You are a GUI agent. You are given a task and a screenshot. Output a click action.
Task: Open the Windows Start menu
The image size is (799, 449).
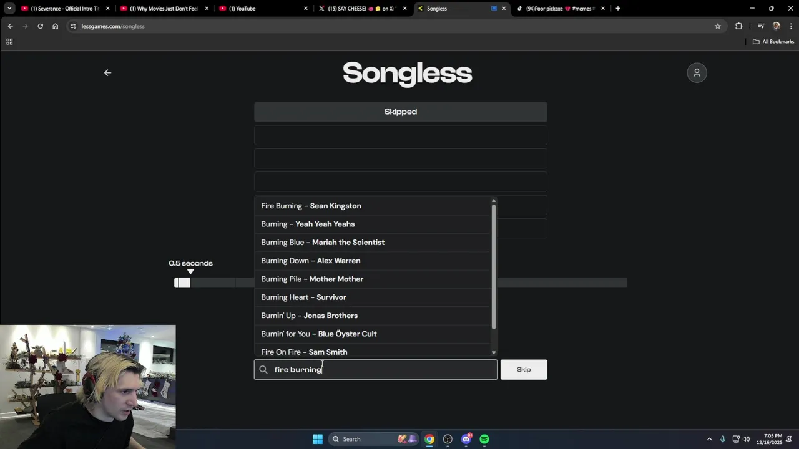(318, 439)
